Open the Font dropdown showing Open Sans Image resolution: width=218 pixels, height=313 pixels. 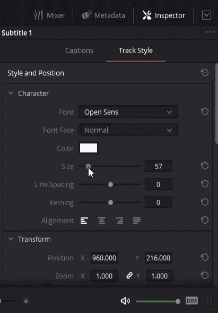[x=128, y=112]
